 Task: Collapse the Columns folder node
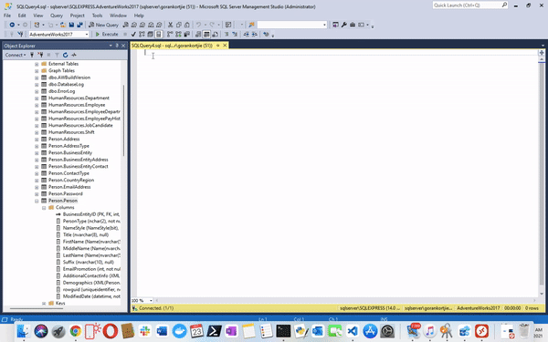click(44, 208)
